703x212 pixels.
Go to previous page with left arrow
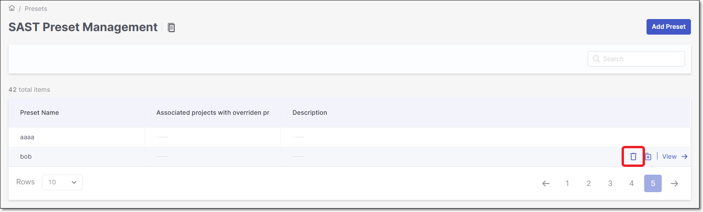tap(546, 184)
